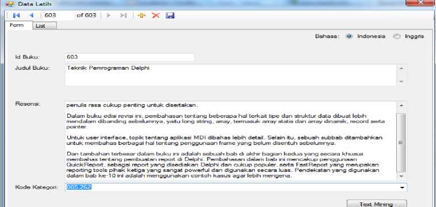Viewport: 436px width, 207px height.
Task: Move to the previous record
Action: point(31,16)
